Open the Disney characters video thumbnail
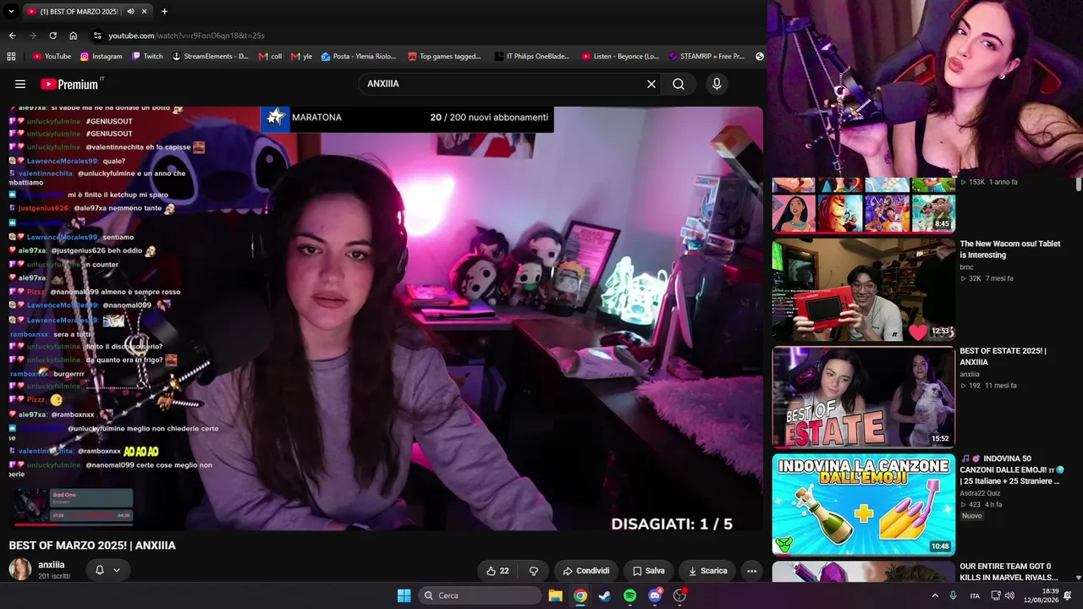This screenshot has height=609, width=1083. [864, 204]
